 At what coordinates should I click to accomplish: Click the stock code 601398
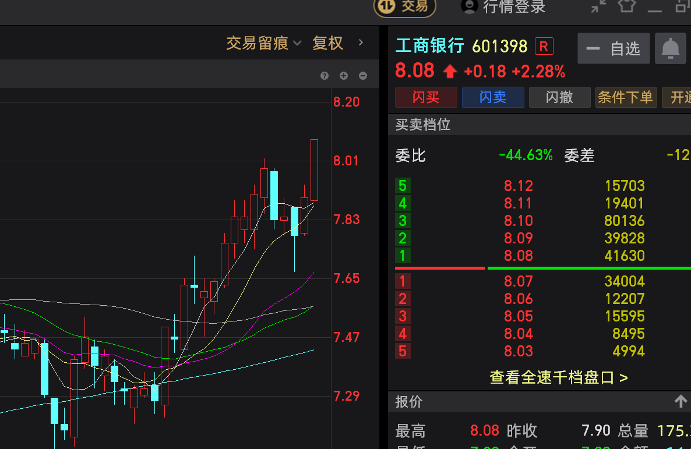click(x=500, y=46)
